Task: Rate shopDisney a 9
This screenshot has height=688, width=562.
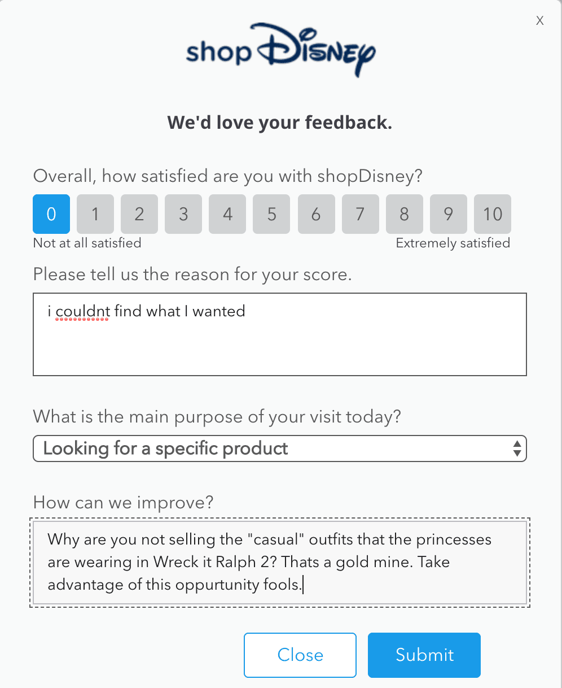Action: (x=448, y=214)
